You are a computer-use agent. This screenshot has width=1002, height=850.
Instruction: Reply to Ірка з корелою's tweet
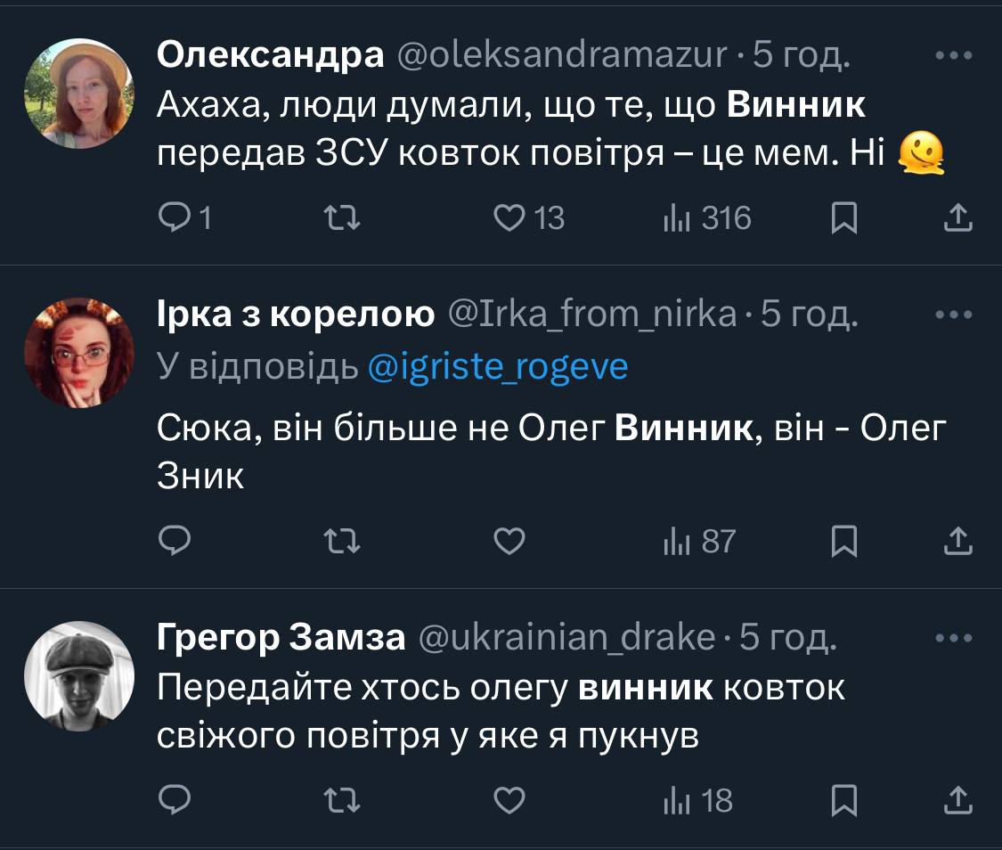[174, 541]
